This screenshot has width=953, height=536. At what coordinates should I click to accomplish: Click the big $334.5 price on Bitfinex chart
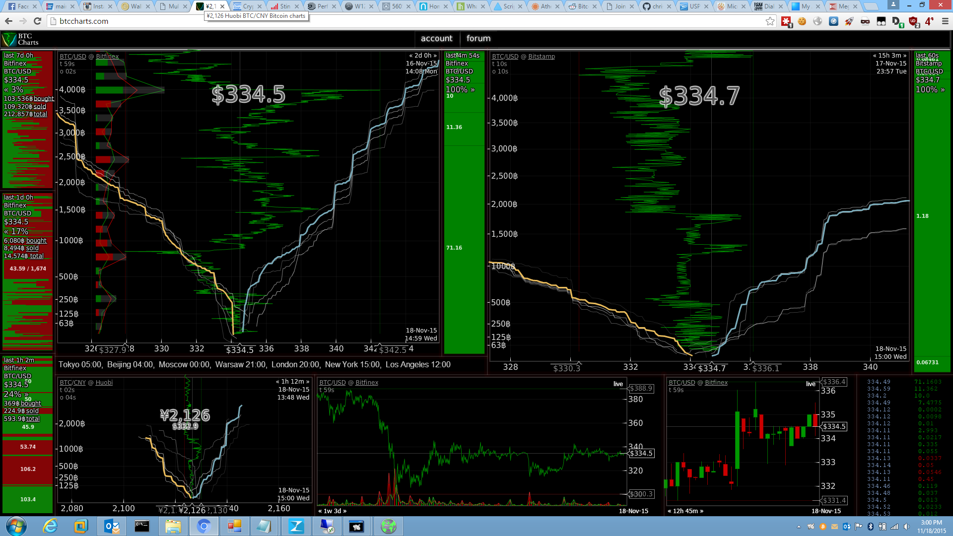(x=249, y=94)
